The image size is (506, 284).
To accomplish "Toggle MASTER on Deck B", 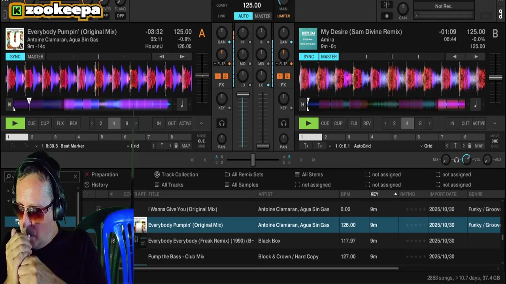I will (329, 57).
